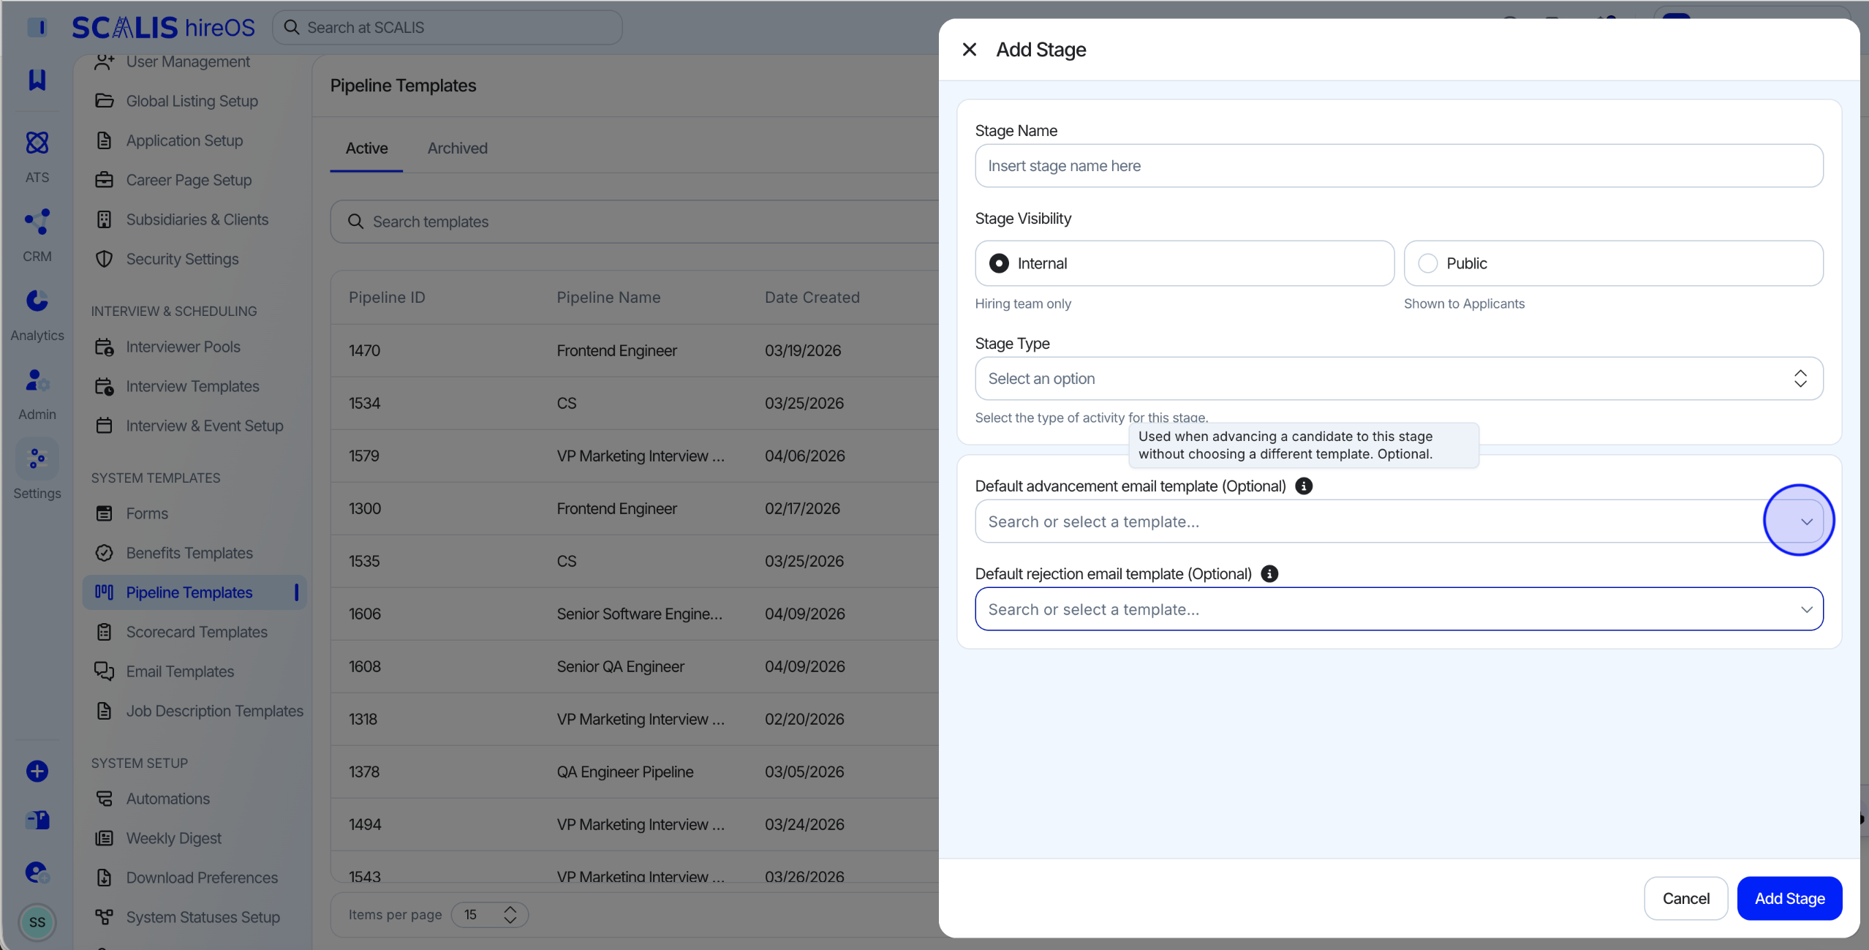Click the search magnifier in Search templates
This screenshot has width=1869, height=950.
[x=355, y=222]
